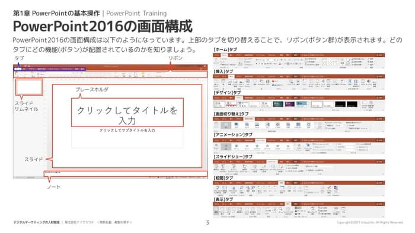415x233 pixels.
Task: Select the highlighted 挿入 tab in the [挿入]タブ ribbon
Action: [231, 76]
